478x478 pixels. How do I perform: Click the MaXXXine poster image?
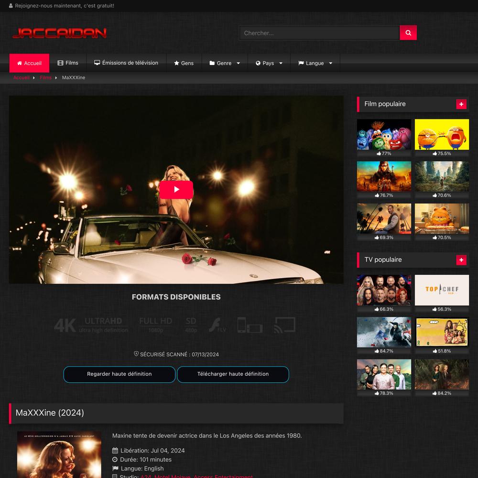click(x=59, y=455)
